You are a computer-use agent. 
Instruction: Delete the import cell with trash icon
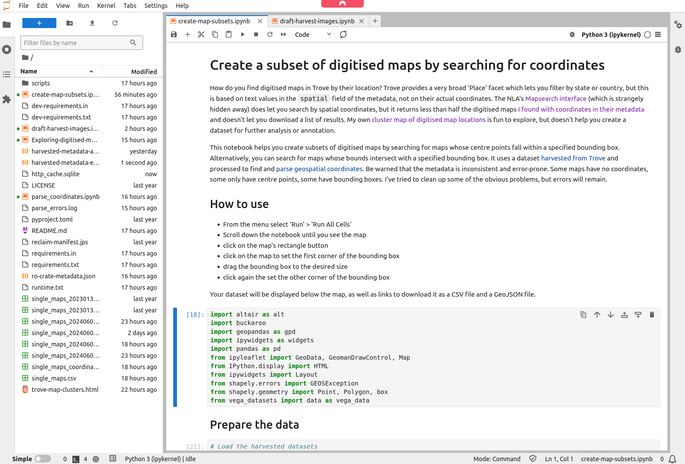coord(652,315)
